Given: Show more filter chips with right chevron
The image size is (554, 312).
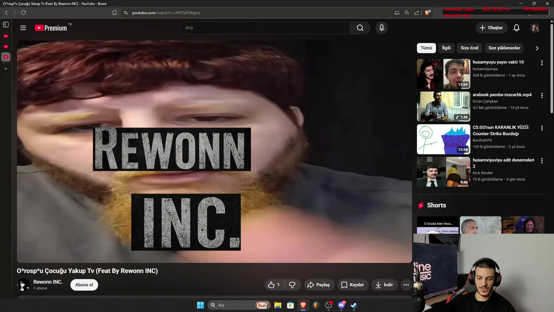Looking at the screenshot, I should 537,48.
